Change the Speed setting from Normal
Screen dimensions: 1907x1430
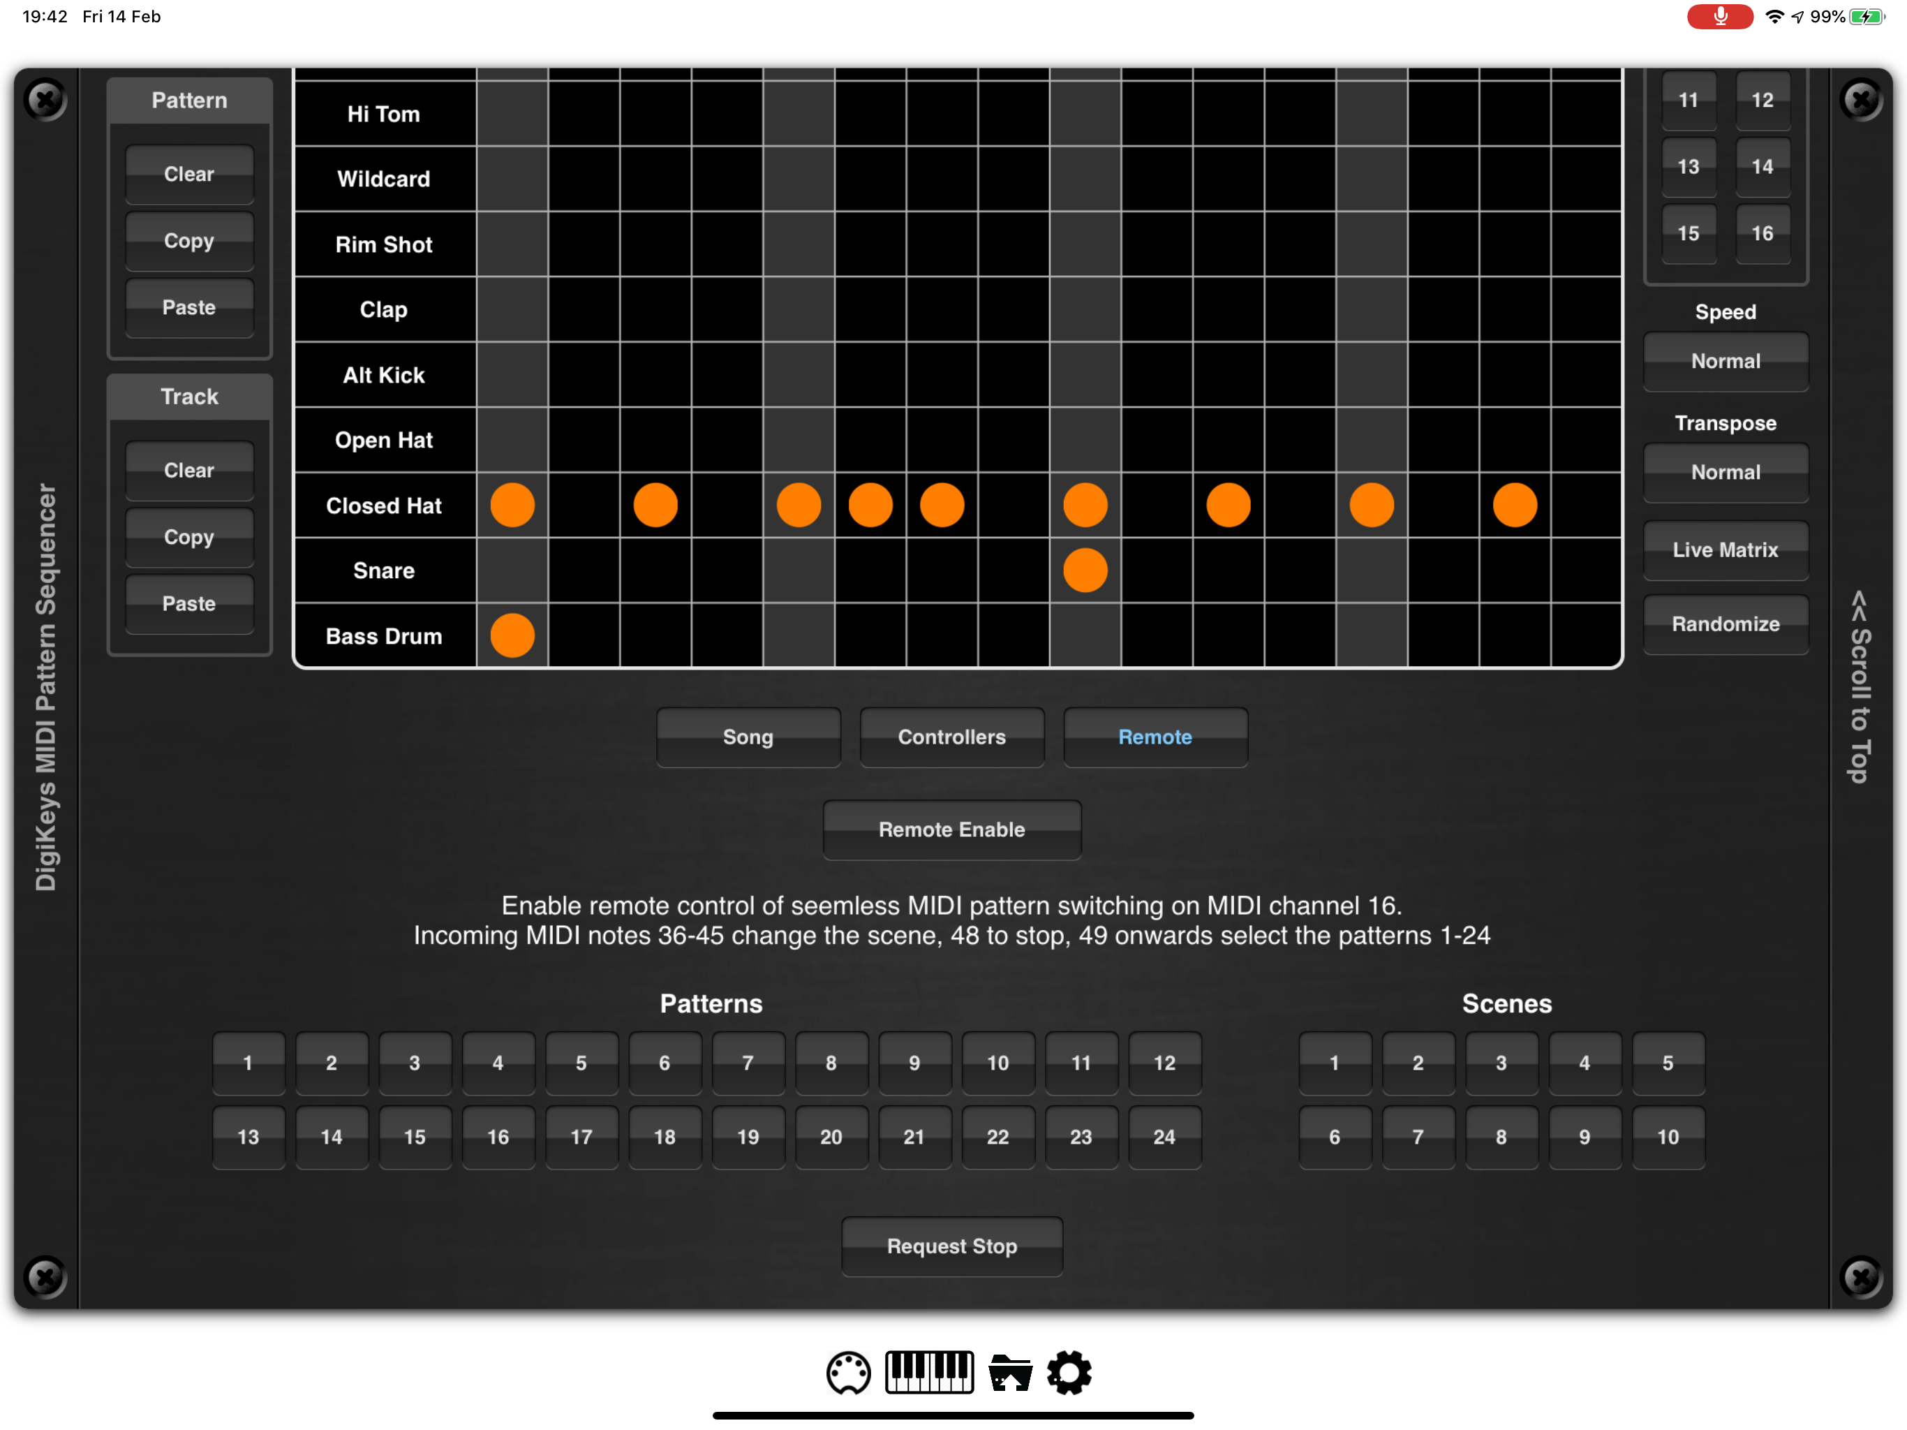[x=1725, y=362]
